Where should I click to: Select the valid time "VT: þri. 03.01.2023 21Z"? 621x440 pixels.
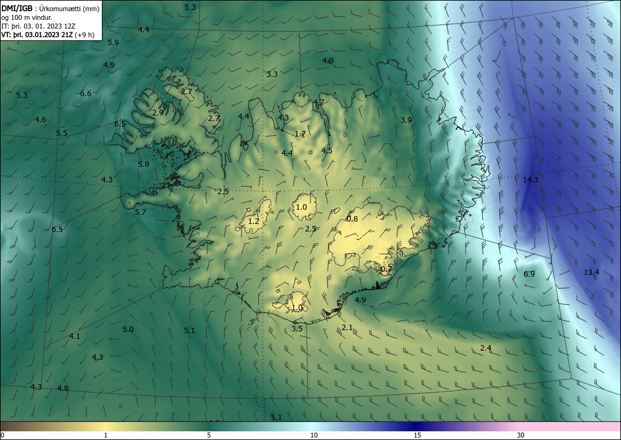pos(37,34)
